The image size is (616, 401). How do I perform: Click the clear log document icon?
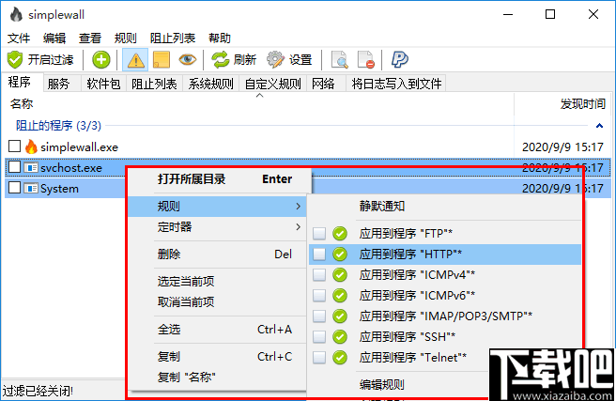point(366,60)
